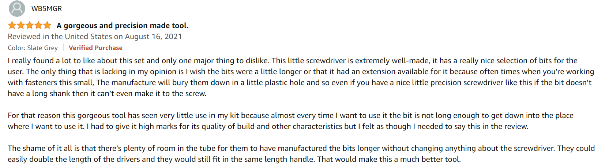Click the fifth rating star
Image resolution: width=609 pixels, height=168 pixels.
click(x=47, y=25)
